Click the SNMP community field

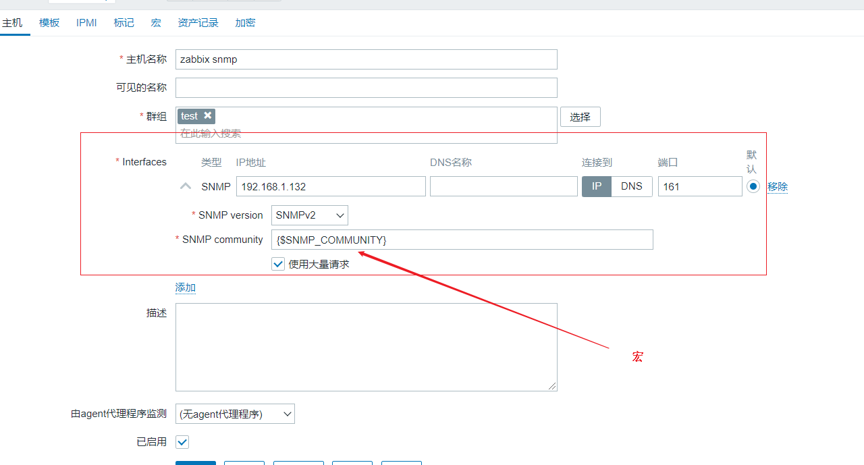click(462, 240)
